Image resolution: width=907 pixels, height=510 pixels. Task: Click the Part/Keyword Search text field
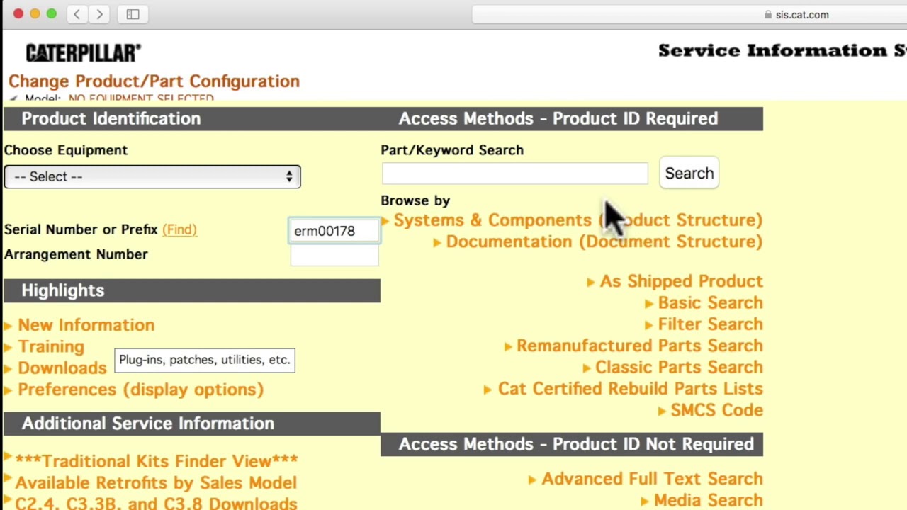click(514, 174)
